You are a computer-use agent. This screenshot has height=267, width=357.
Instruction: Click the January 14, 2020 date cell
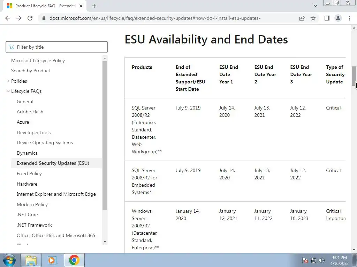coord(188,215)
